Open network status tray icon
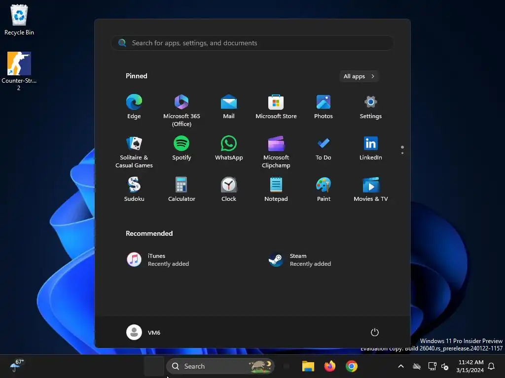The image size is (505, 378). tap(432, 366)
